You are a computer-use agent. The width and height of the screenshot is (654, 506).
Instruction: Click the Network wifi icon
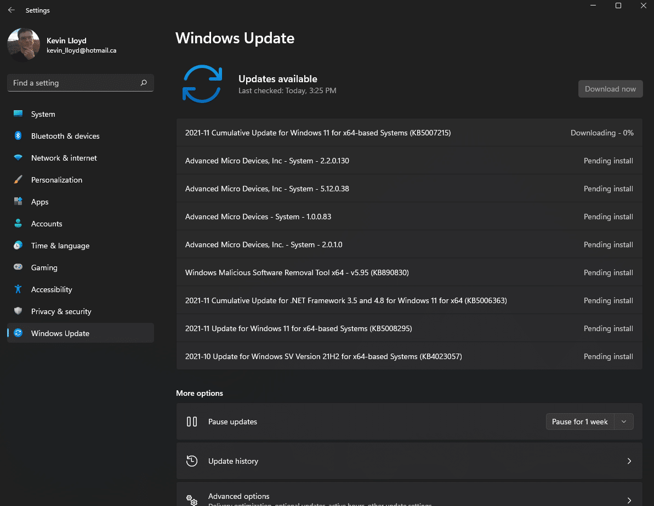pyautogui.click(x=18, y=158)
